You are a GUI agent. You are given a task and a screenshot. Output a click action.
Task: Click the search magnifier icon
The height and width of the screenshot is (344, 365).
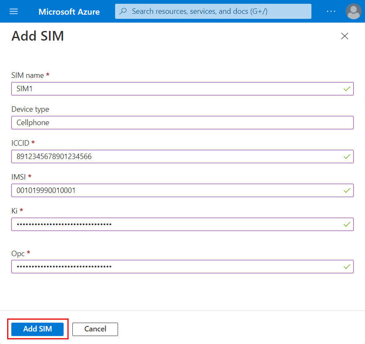pos(123,11)
